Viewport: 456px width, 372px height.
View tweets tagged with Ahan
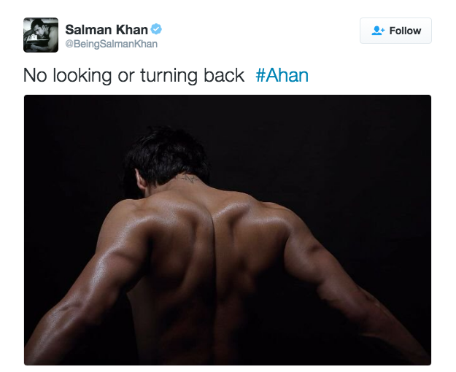(x=282, y=75)
